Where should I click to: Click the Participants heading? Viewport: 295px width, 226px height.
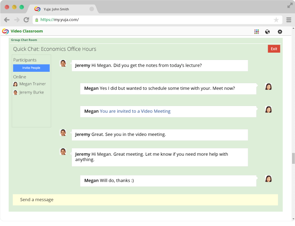[25, 60]
